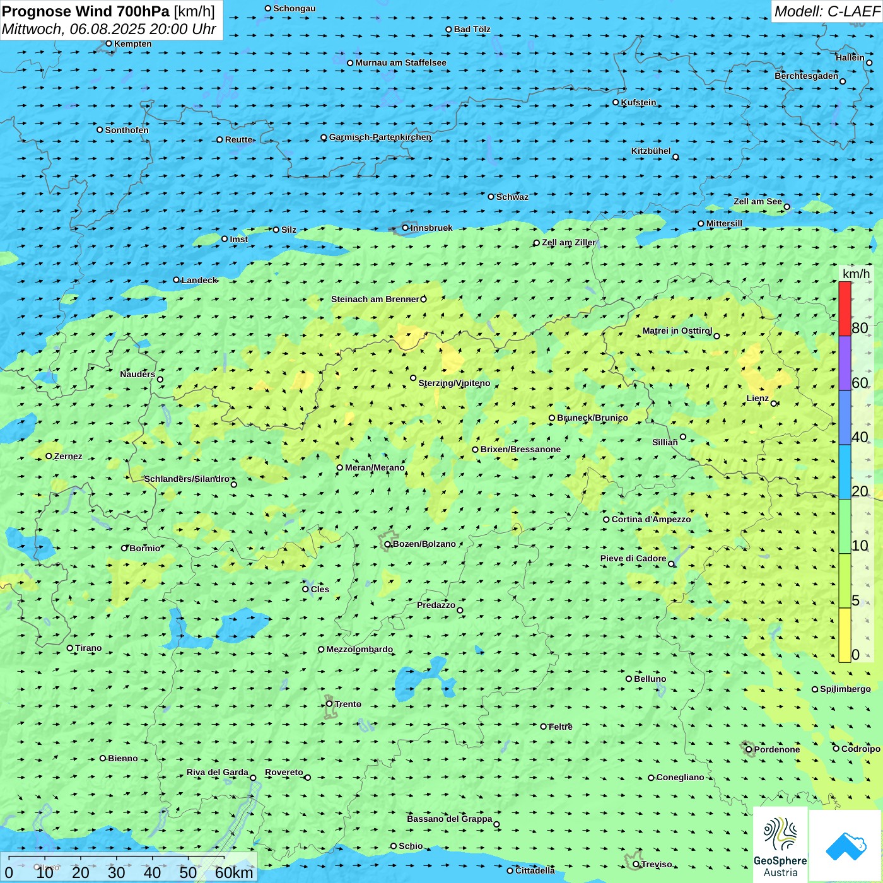
Task: Click the Cittadella city label
Action: (535, 870)
